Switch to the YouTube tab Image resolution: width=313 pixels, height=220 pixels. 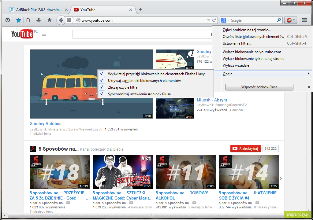pyautogui.click(x=103, y=10)
